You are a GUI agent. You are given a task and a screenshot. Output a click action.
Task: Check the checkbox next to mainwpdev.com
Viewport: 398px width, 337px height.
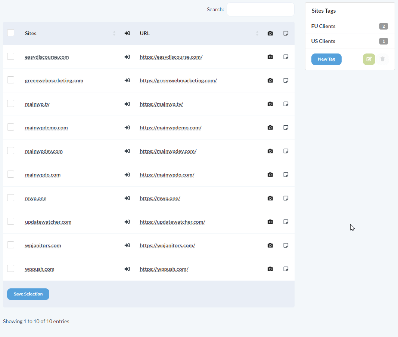tap(10, 150)
